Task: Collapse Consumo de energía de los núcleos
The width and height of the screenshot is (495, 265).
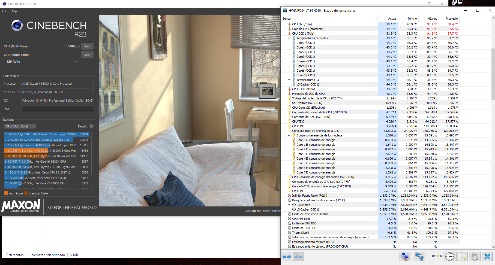Action: (x=289, y=135)
